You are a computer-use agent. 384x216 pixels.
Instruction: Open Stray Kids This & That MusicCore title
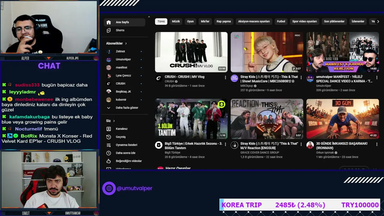coord(269,79)
